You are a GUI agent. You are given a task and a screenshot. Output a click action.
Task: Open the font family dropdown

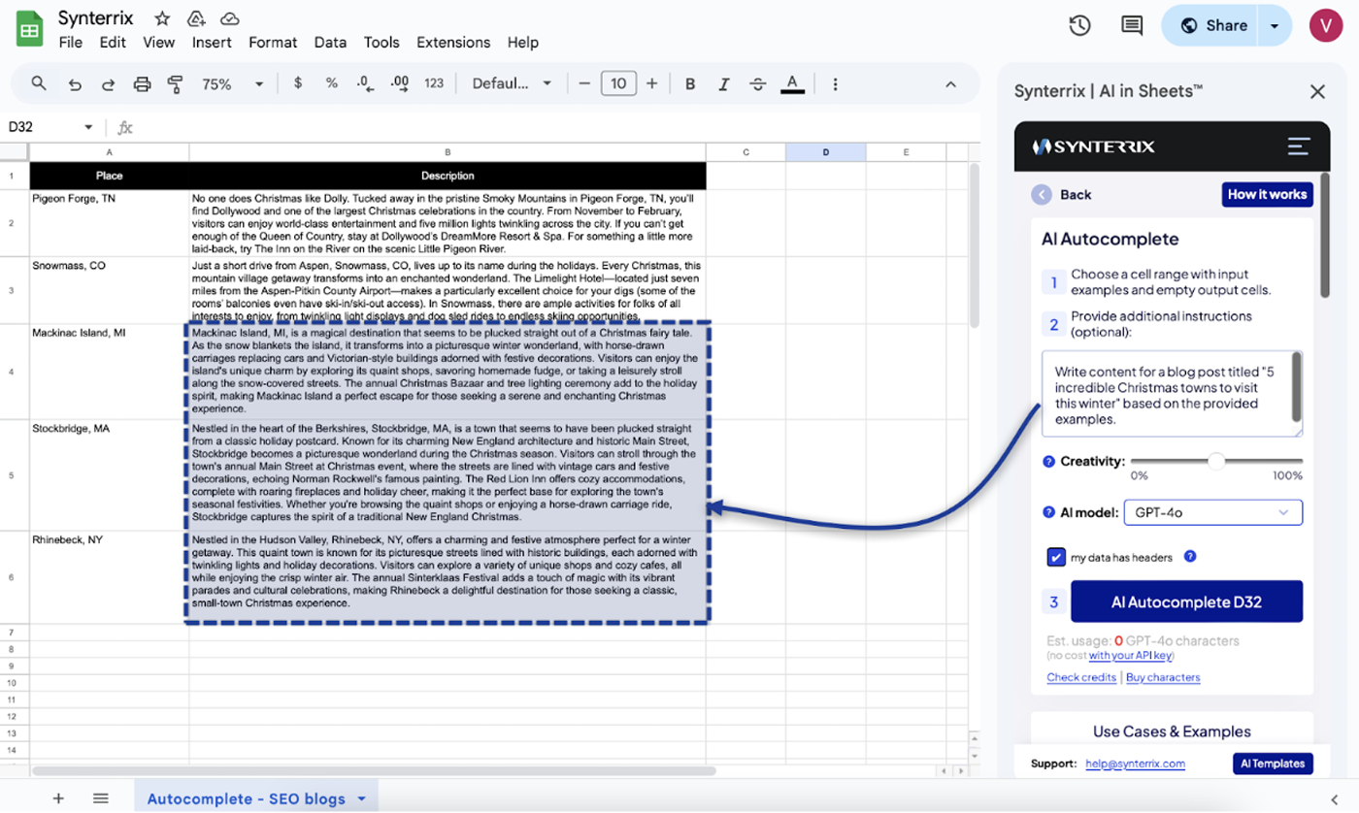pos(512,84)
